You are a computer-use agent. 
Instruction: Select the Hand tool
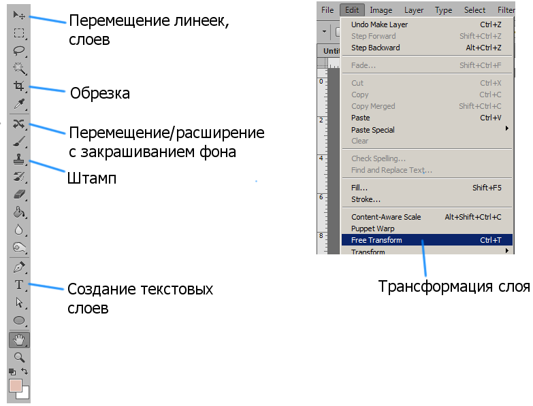[x=19, y=340]
